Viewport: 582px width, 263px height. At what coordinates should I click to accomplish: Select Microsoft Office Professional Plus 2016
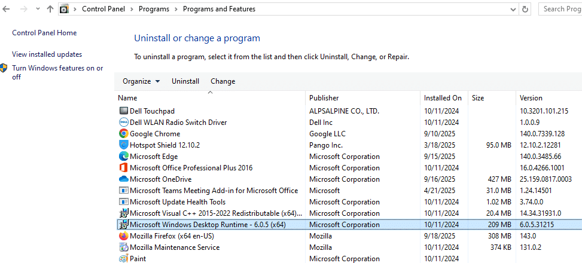[x=191, y=168]
